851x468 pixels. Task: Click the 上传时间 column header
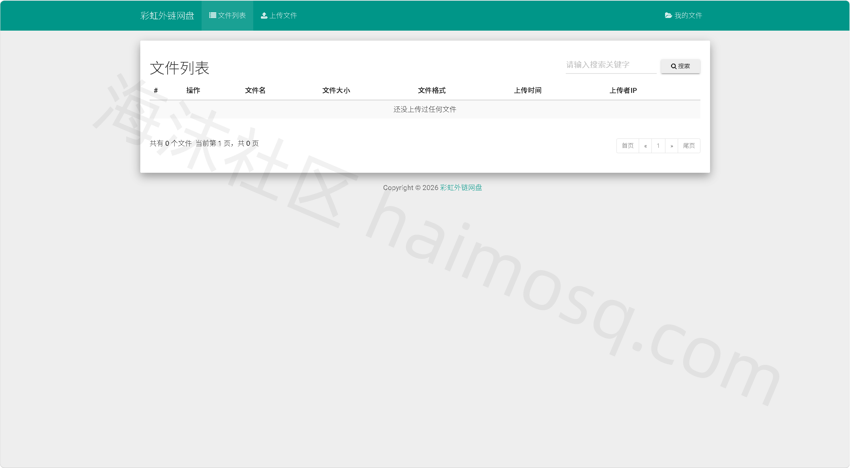click(528, 91)
